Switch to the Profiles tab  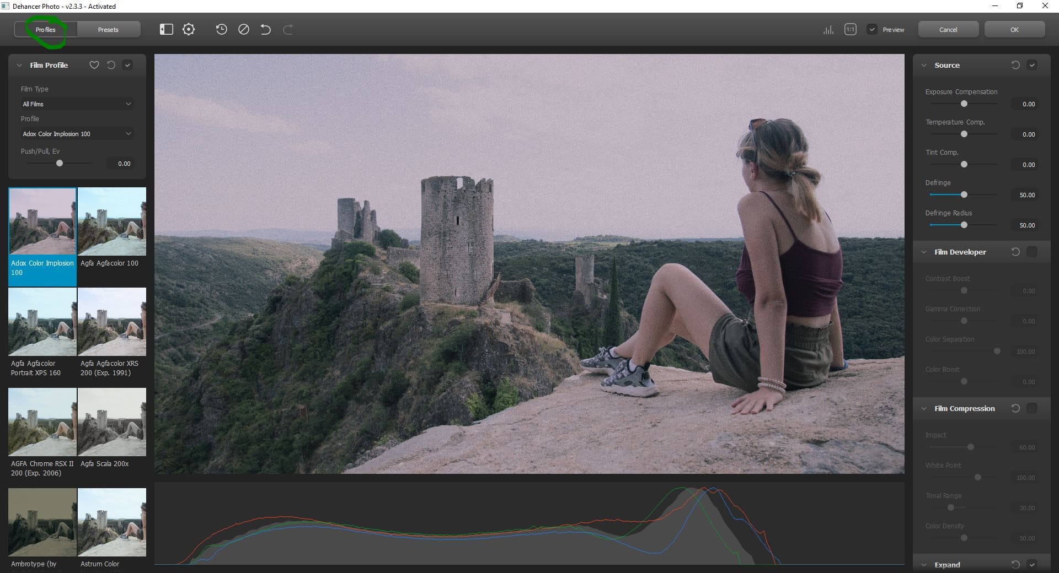point(46,30)
